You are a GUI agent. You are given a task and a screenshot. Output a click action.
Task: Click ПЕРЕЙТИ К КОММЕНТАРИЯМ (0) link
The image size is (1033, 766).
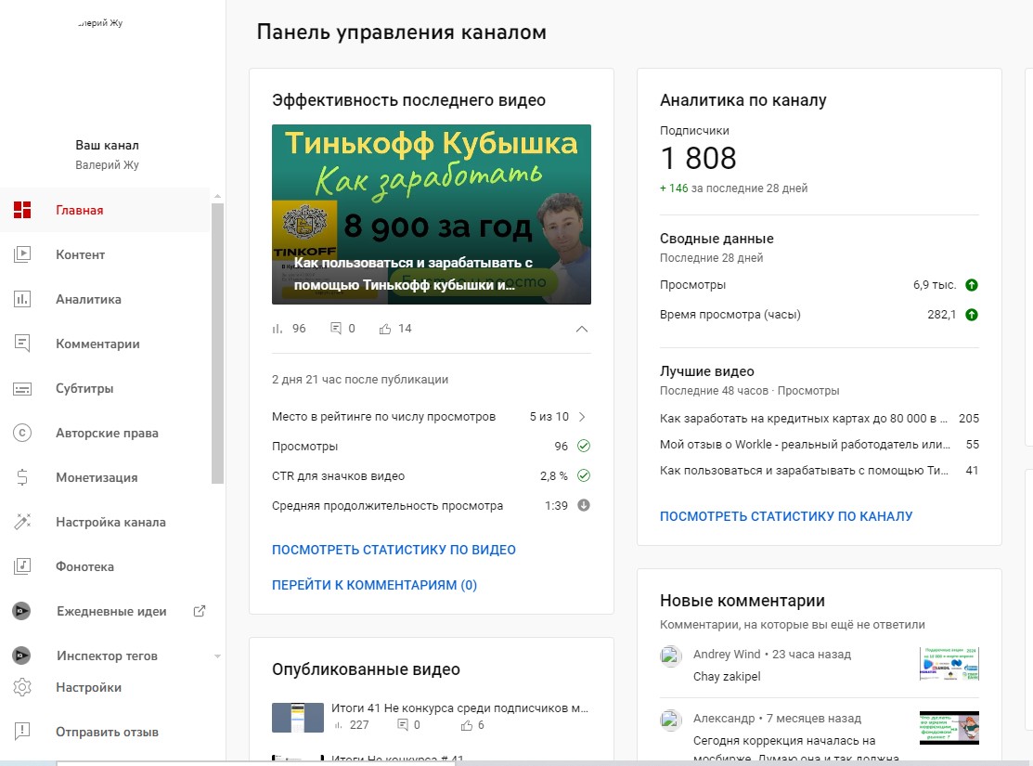pyautogui.click(x=374, y=585)
